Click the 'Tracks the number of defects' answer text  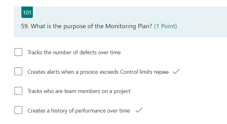[x=74, y=52]
